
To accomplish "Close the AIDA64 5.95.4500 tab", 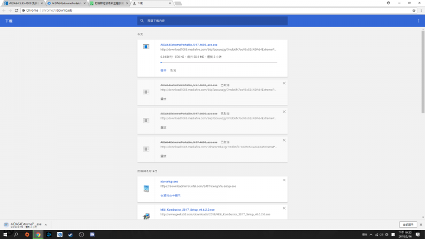I will pos(42,4).
